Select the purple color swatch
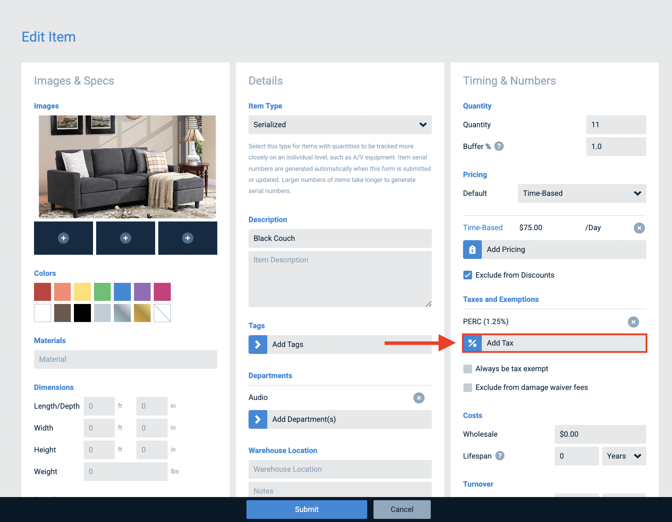This screenshot has width=672, height=522. (x=142, y=292)
